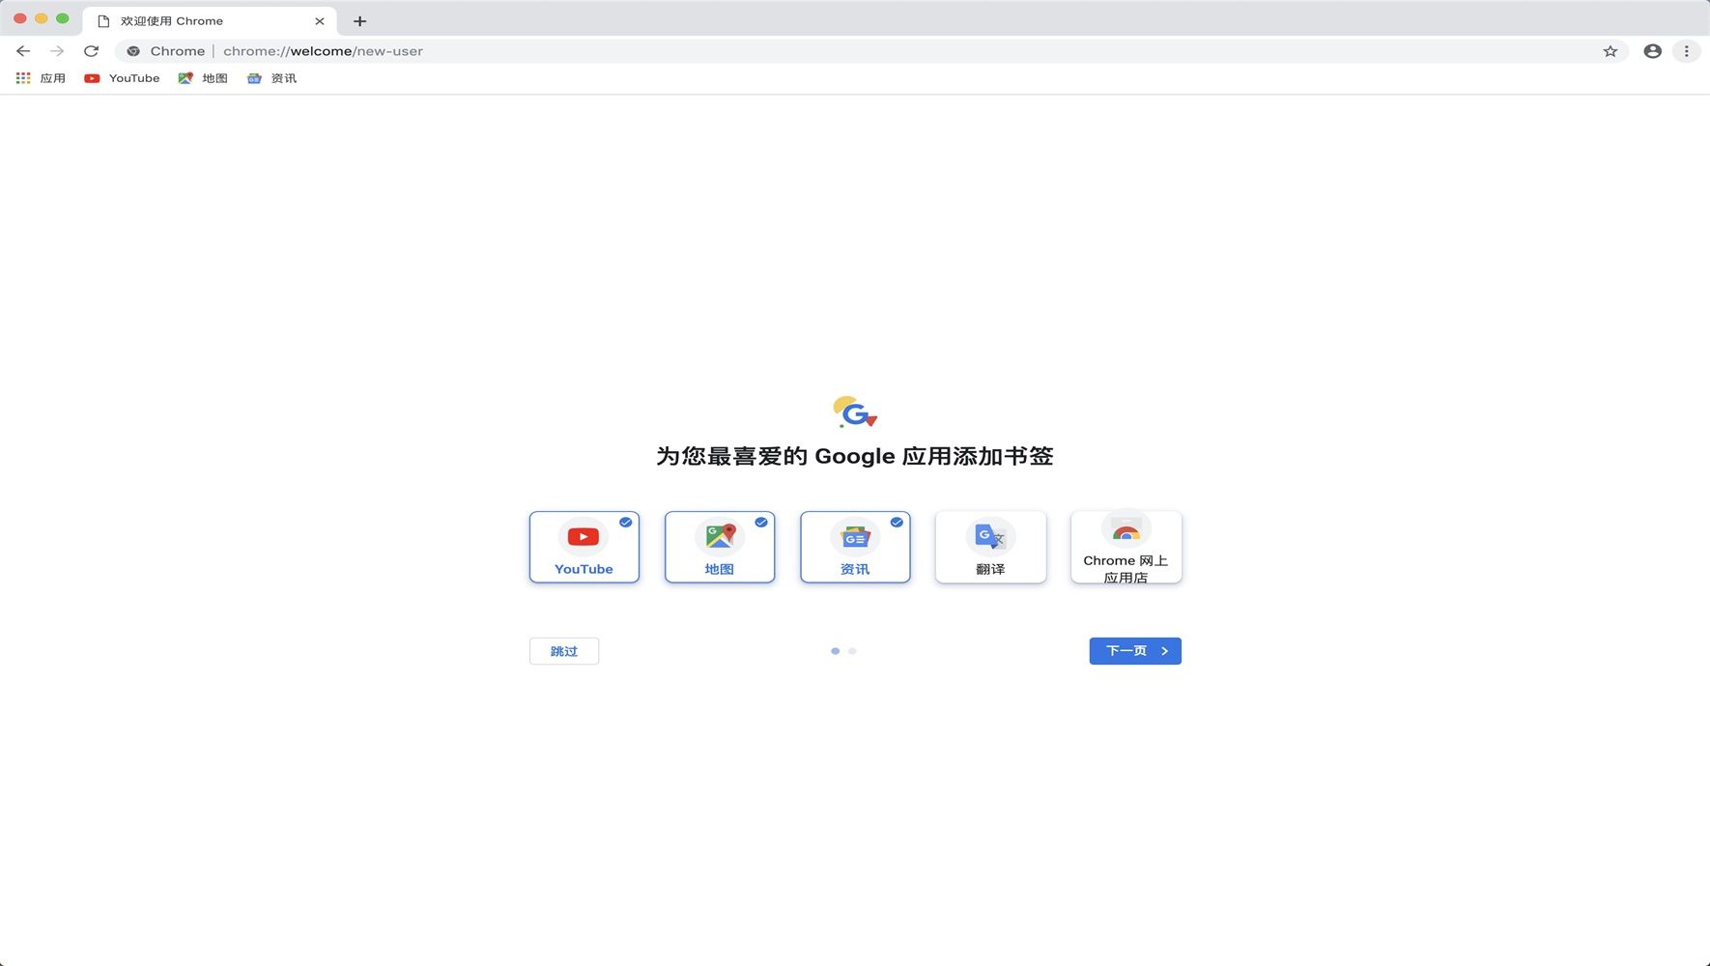1710x966 pixels.
Task: Deselect the 资讯 app card
Action: (855, 547)
